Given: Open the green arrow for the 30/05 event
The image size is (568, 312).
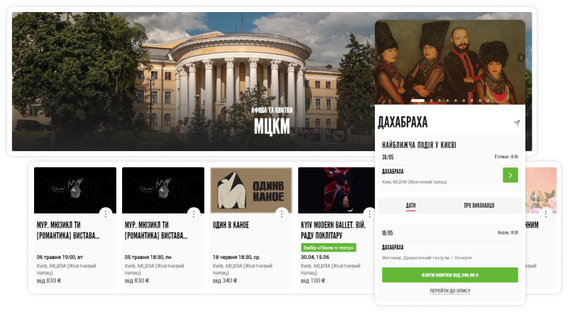Looking at the screenshot, I should pos(510,175).
